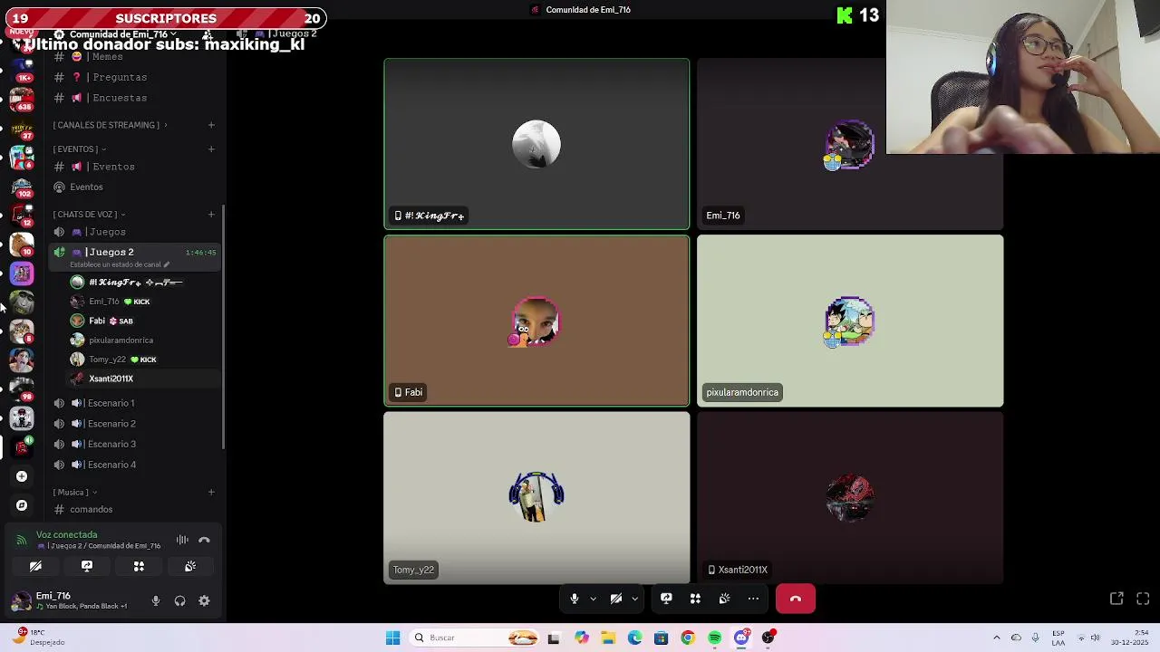Create channel in CHATS DE VOZ with plus
This screenshot has height=652, width=1160.
point(211,215)
